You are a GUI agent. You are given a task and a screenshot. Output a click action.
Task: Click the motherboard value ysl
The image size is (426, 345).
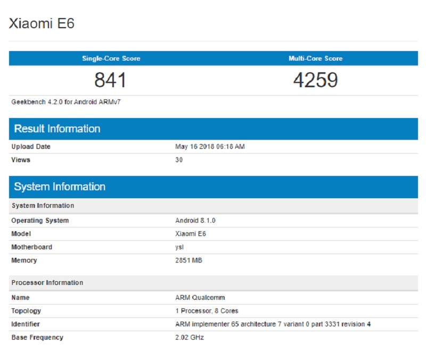179,247
